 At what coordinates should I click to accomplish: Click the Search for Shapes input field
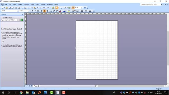coord(9,20)
